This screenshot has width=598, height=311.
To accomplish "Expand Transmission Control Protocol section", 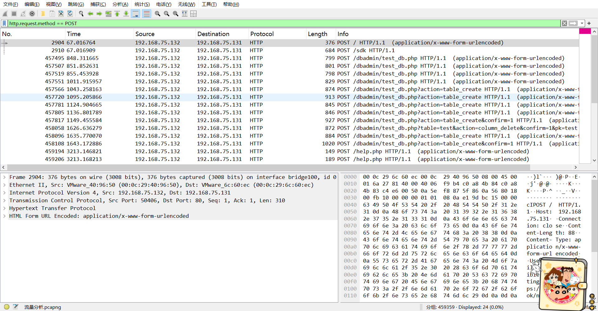I will pyautogui.click(x=4, y=200).
